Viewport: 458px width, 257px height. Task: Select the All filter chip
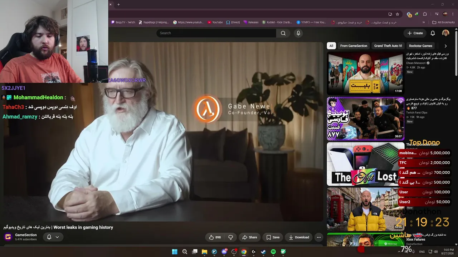331,46
